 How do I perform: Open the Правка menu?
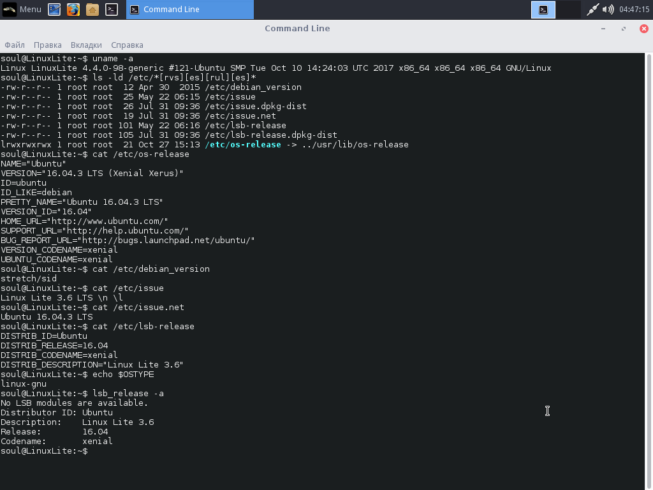pyautogui.click(x=47, y=45)
